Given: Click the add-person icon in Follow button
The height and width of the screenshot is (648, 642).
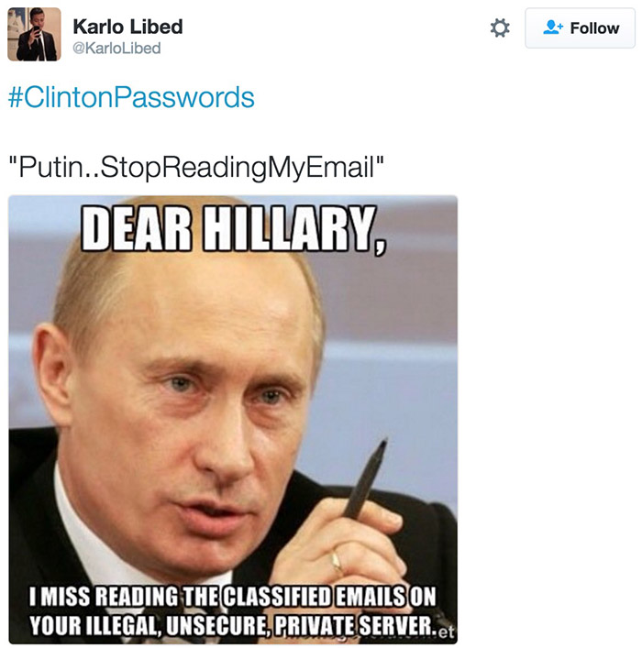Looking at the screenshot, I should click(x=553, y=27).
